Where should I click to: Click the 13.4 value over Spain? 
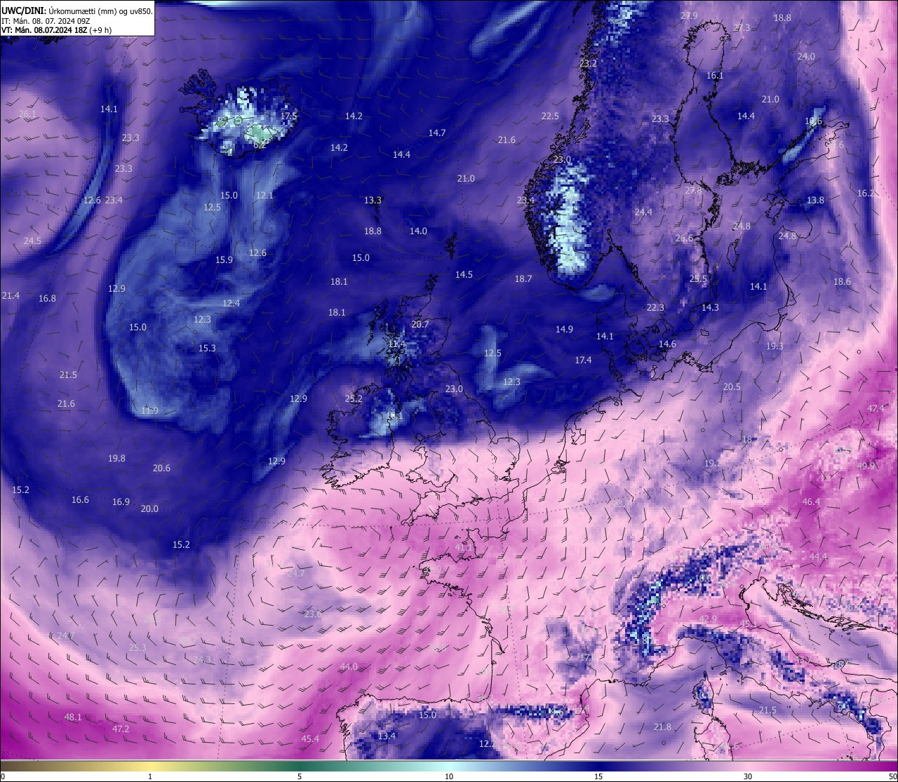coord(387,736)
